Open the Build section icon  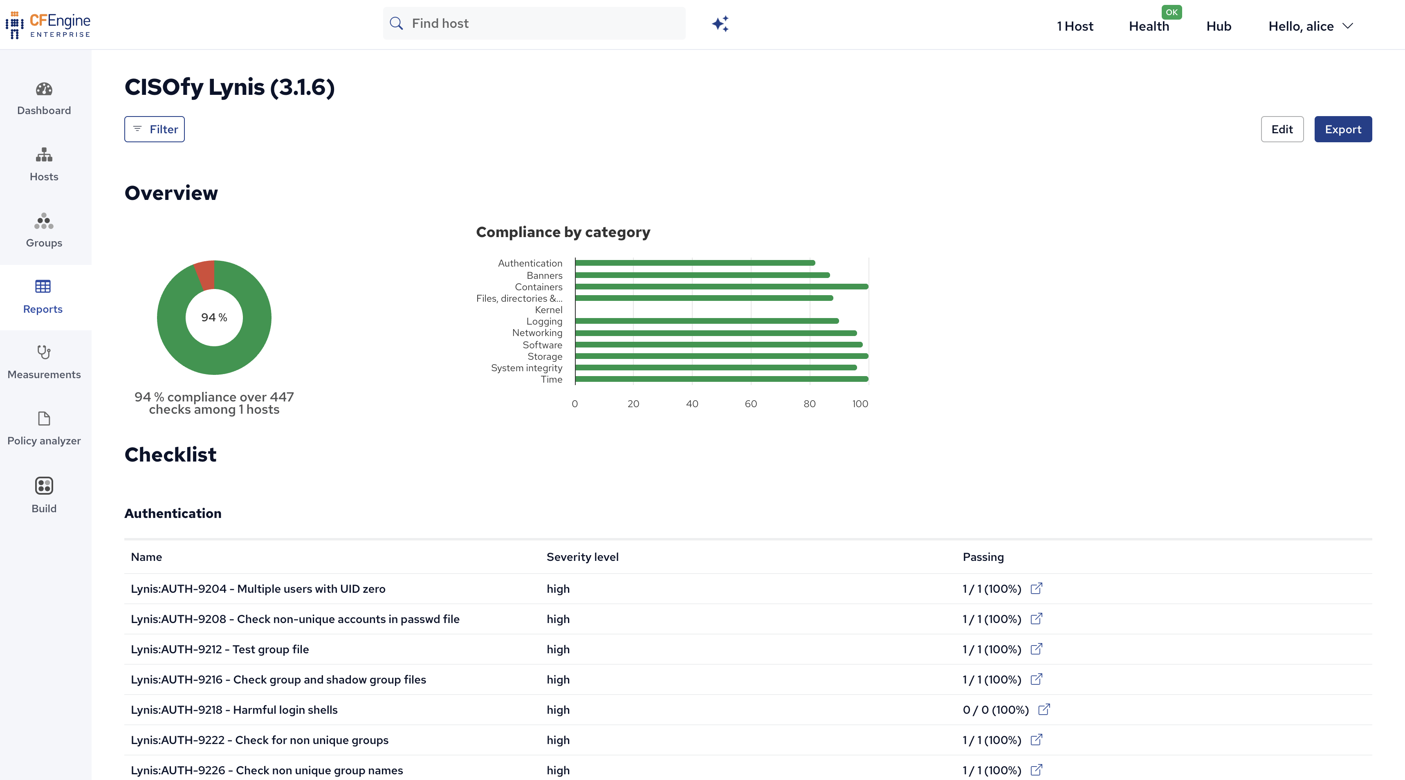[x=44, y=485]
